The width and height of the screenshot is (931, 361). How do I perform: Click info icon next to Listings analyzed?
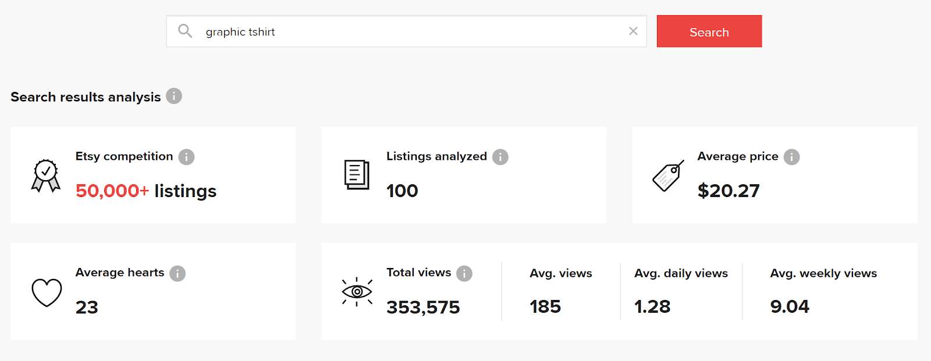[x=500, y=157]
